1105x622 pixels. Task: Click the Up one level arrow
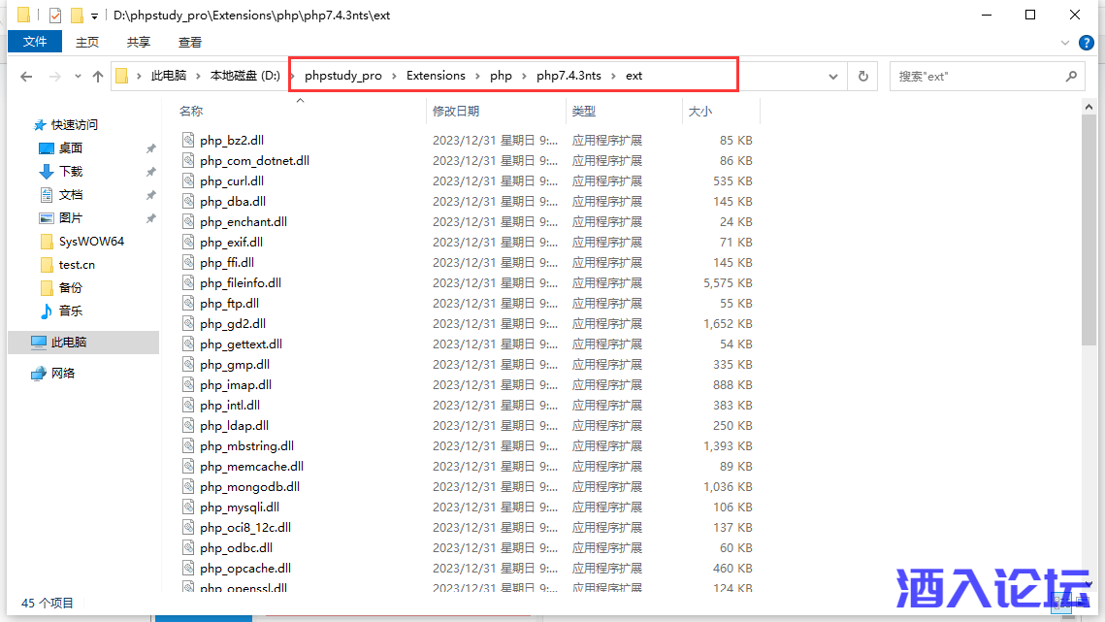tap(97, 77)
